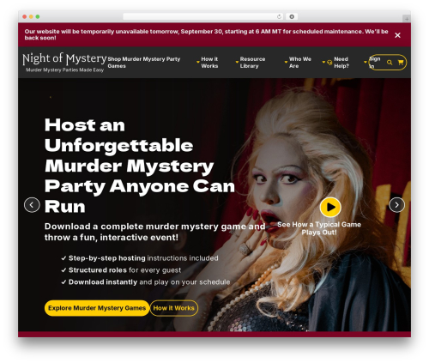Viewport: 429px width, 363px height.
Task: Click the Download a complete murder mystery subheading
Action: point(154,232)
